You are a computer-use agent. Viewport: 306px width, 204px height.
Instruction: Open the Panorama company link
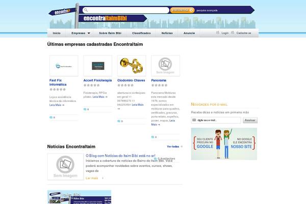point(159,80)
